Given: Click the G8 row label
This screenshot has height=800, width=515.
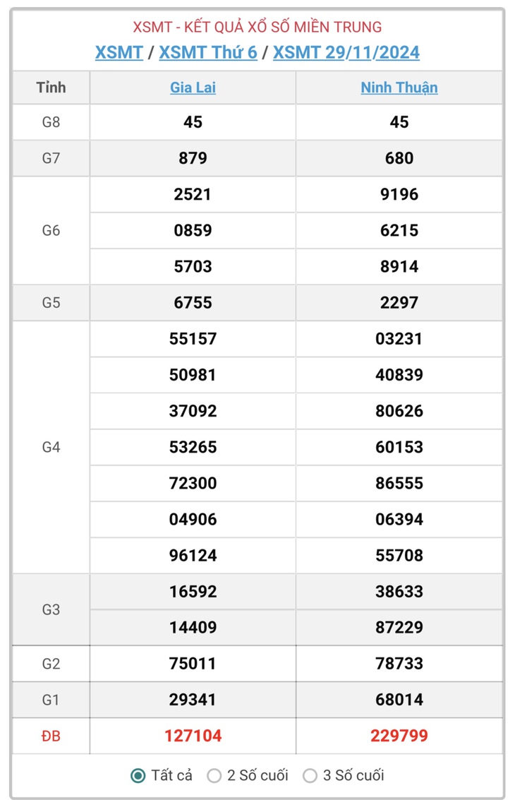Looking at the screenshot, I should point(51,122).
